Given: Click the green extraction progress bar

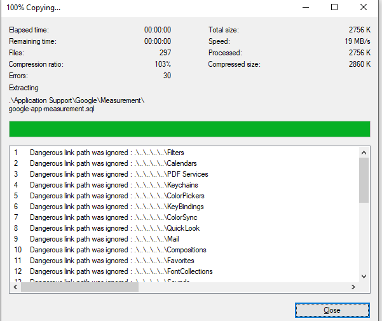Looking at the screenshot, I should [189, 129].
